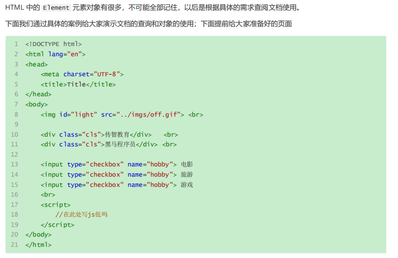
Task: Click the closing </script> tag line
Action: pos(57,225)
